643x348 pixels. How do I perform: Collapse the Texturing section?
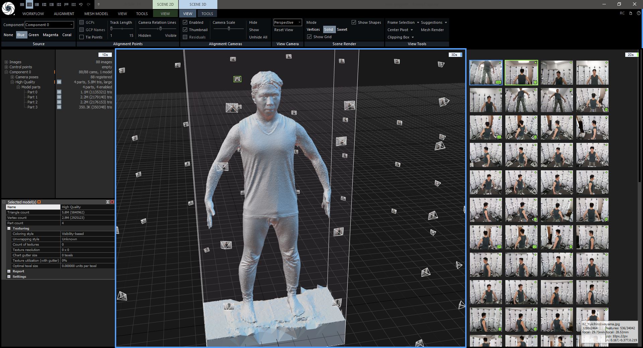(x=9, y=229)
